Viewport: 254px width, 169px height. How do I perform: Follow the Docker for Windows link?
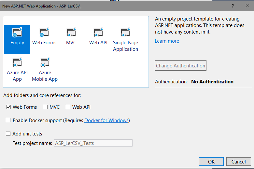(x=106, y=120)
